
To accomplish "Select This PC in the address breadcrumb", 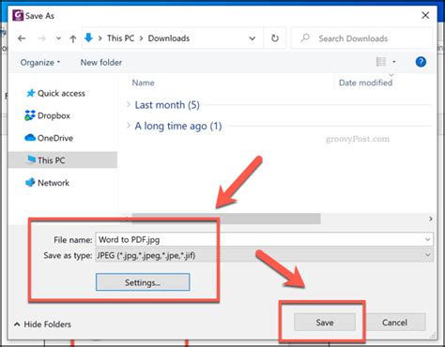I will 120,38.
